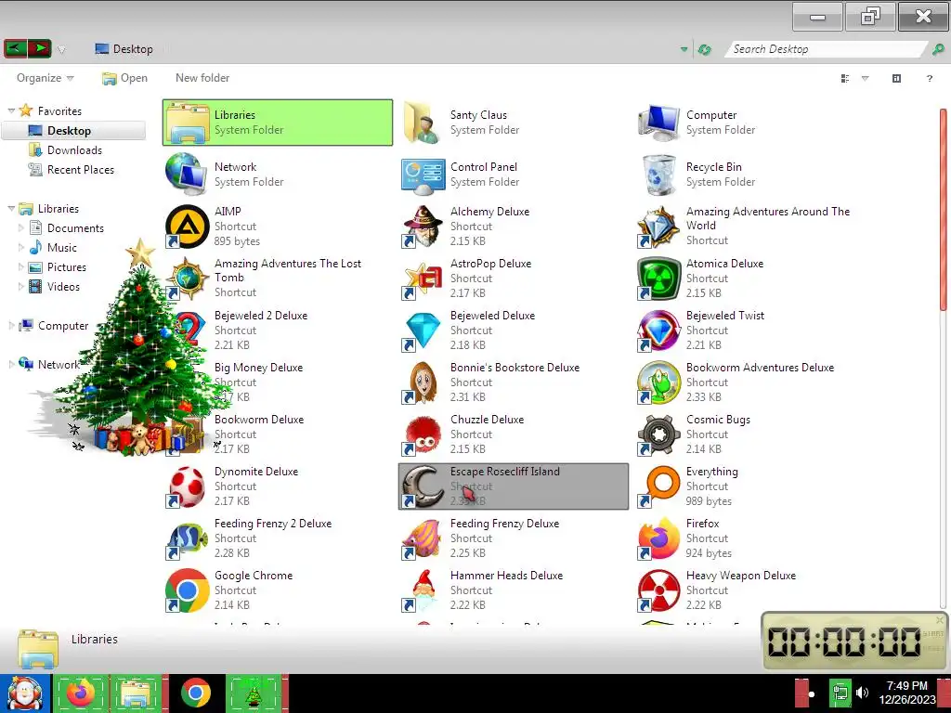This screenshot has width=951, height=713.
Task: Switch to Firefox on the taskbar
Action: click(81, 693)
